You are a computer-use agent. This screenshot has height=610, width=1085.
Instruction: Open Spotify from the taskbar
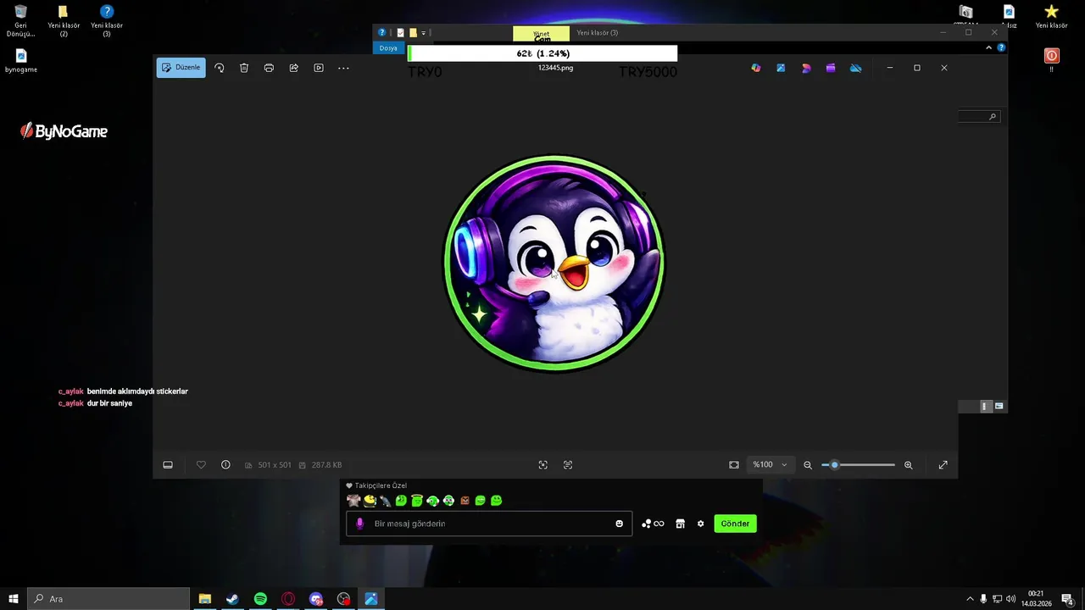pos(260,599)
